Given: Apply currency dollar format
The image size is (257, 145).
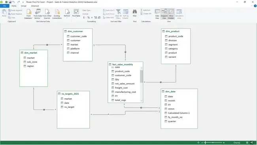Looking at the screenshot, I should click(84, 17).
